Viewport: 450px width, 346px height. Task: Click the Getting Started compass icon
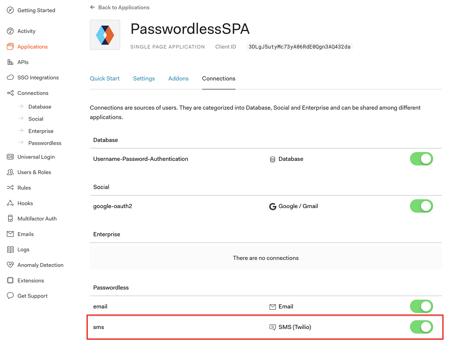click(x=10, y=10)
